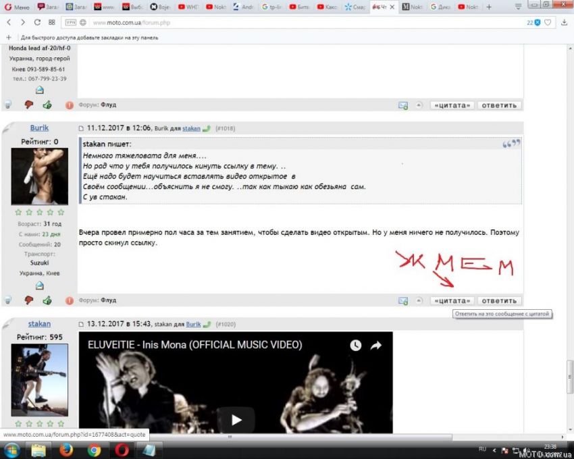Launch Chrome from the taskbar

(94, 450)
